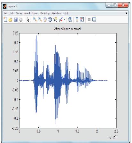Image resolution: width=132 pixels, height=143 pixels.
Task: Click the Link Plot icon
Action: (70, 19)
